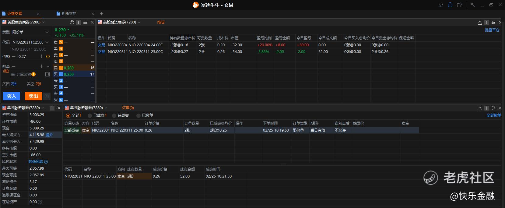This screenshot has height=208, width=505.
Task: Sort positions by 盈亏比例 column header
Action: click(264, 38)
